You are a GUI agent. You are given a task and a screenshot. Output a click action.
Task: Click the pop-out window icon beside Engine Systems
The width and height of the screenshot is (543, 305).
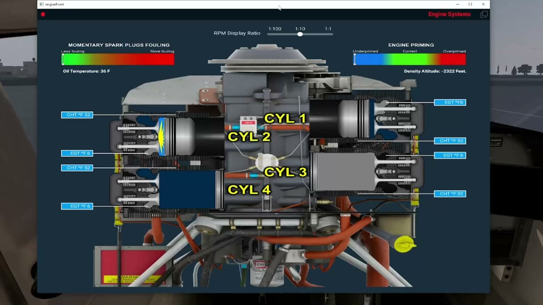coord(484,14)
